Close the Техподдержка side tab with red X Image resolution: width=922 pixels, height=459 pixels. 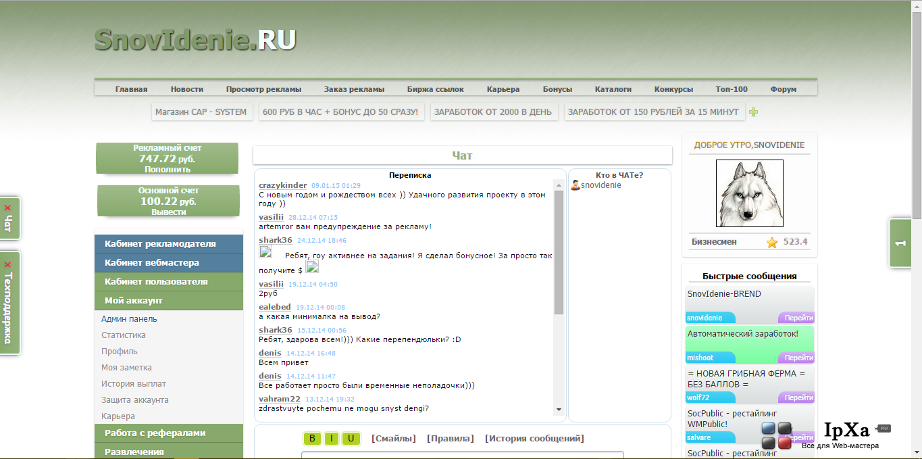coord(7,264)
